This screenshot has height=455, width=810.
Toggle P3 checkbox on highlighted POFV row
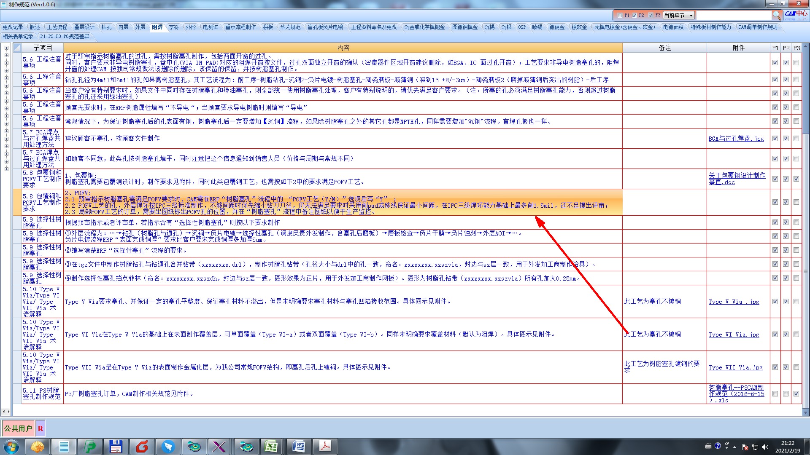pos(796,202)
